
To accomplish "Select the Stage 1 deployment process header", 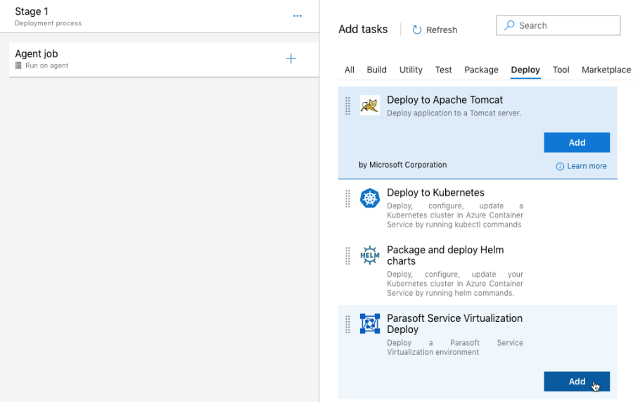I will coord(160,16).
